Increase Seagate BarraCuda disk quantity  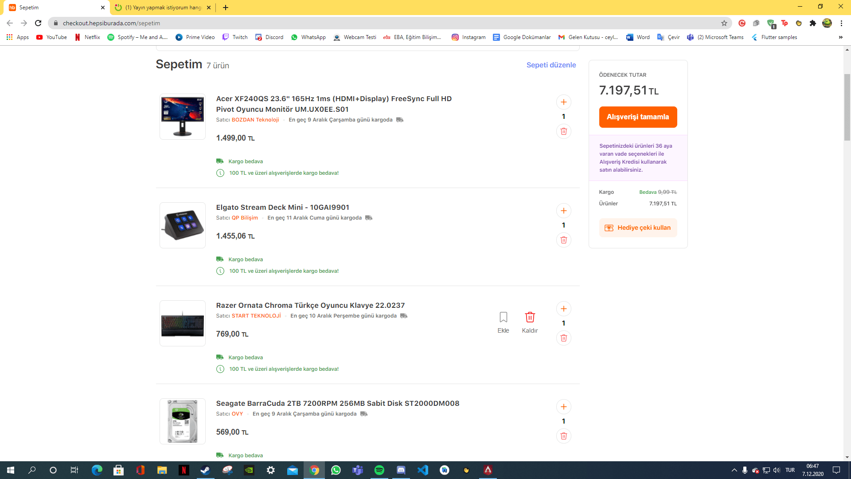[x=563, y=407]
